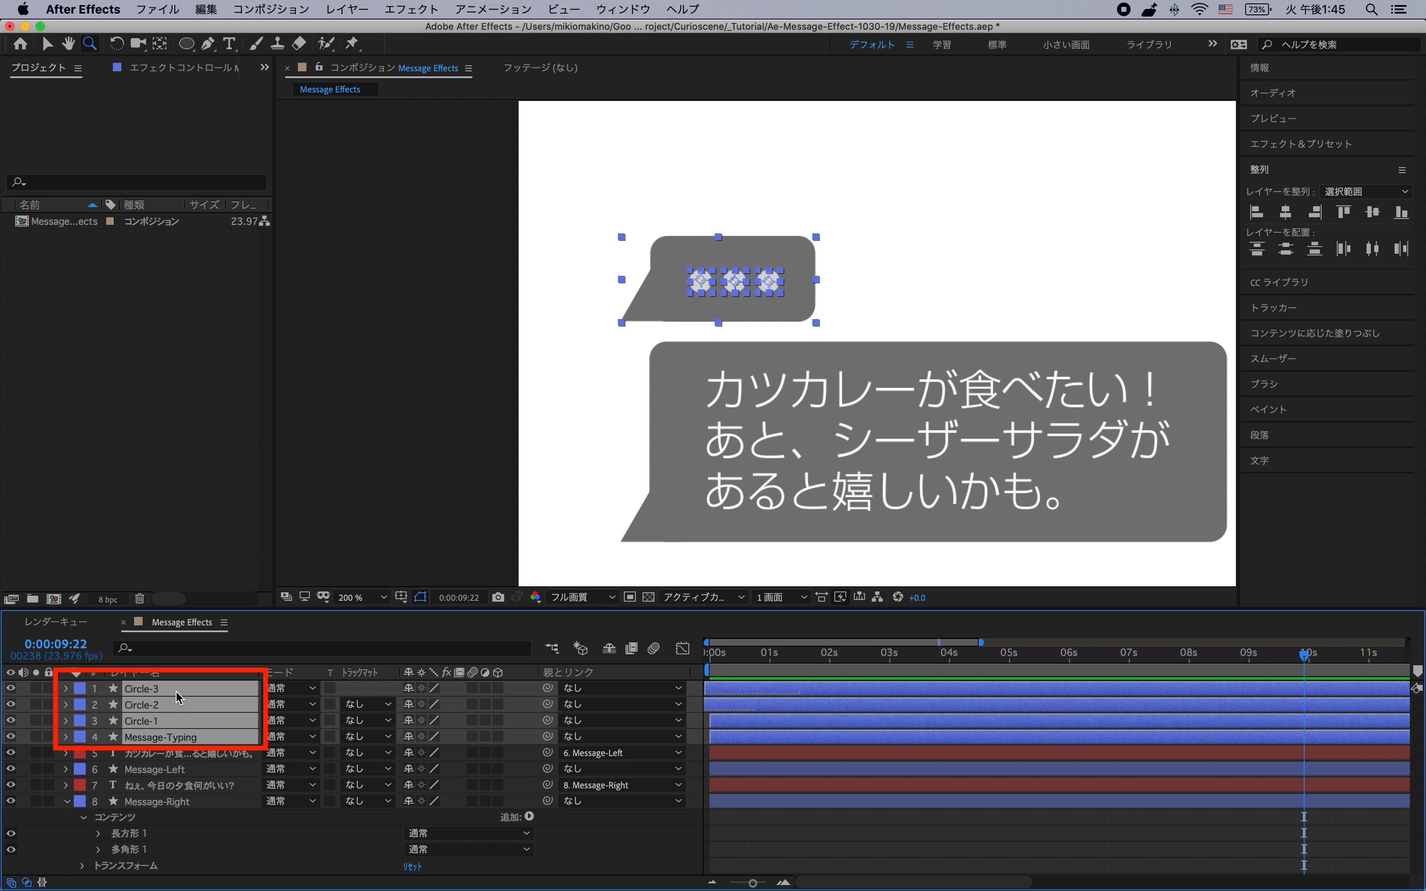This screenshot has width=1426, height=891.
Task: Take a snapshot with the camera icon
Action: coord(498,597)
